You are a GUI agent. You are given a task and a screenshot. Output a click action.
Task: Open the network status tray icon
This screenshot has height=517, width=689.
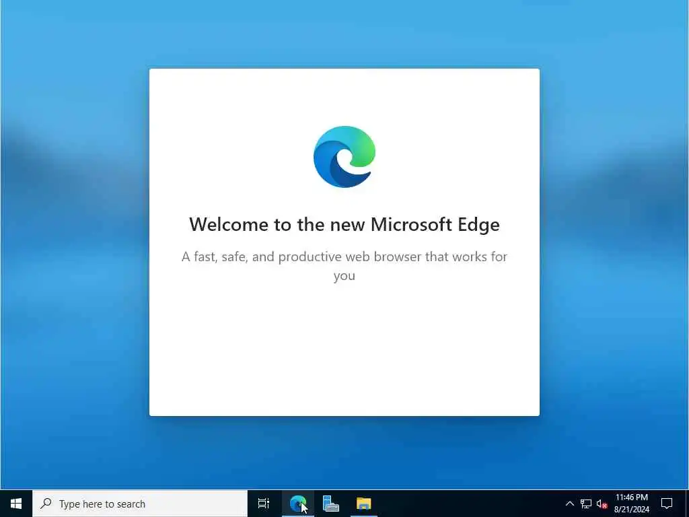coord(586,504)
